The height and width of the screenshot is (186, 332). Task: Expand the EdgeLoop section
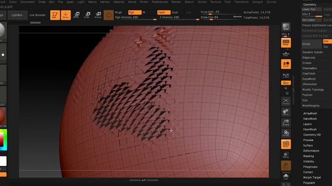(309, 57)
